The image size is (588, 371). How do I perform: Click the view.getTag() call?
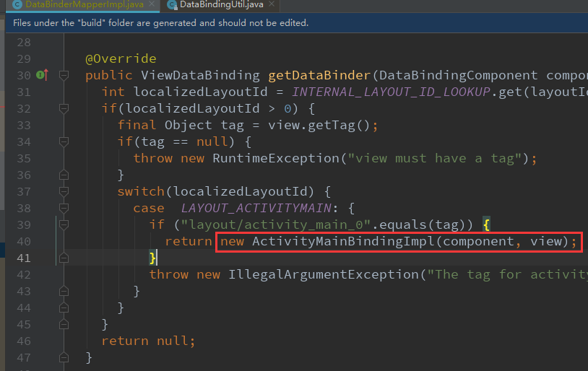[x=319, y=125]
